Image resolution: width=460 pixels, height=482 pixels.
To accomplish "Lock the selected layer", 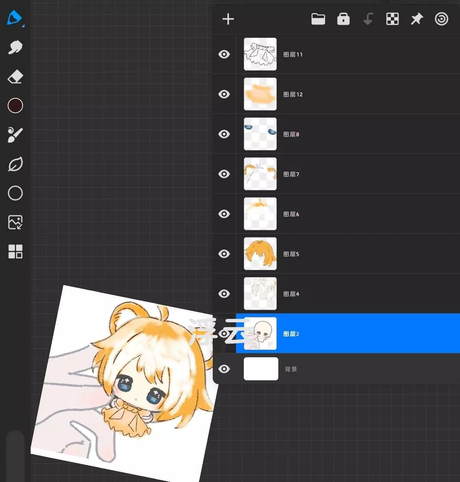I will pyautogui.click(x=343, y=19).
